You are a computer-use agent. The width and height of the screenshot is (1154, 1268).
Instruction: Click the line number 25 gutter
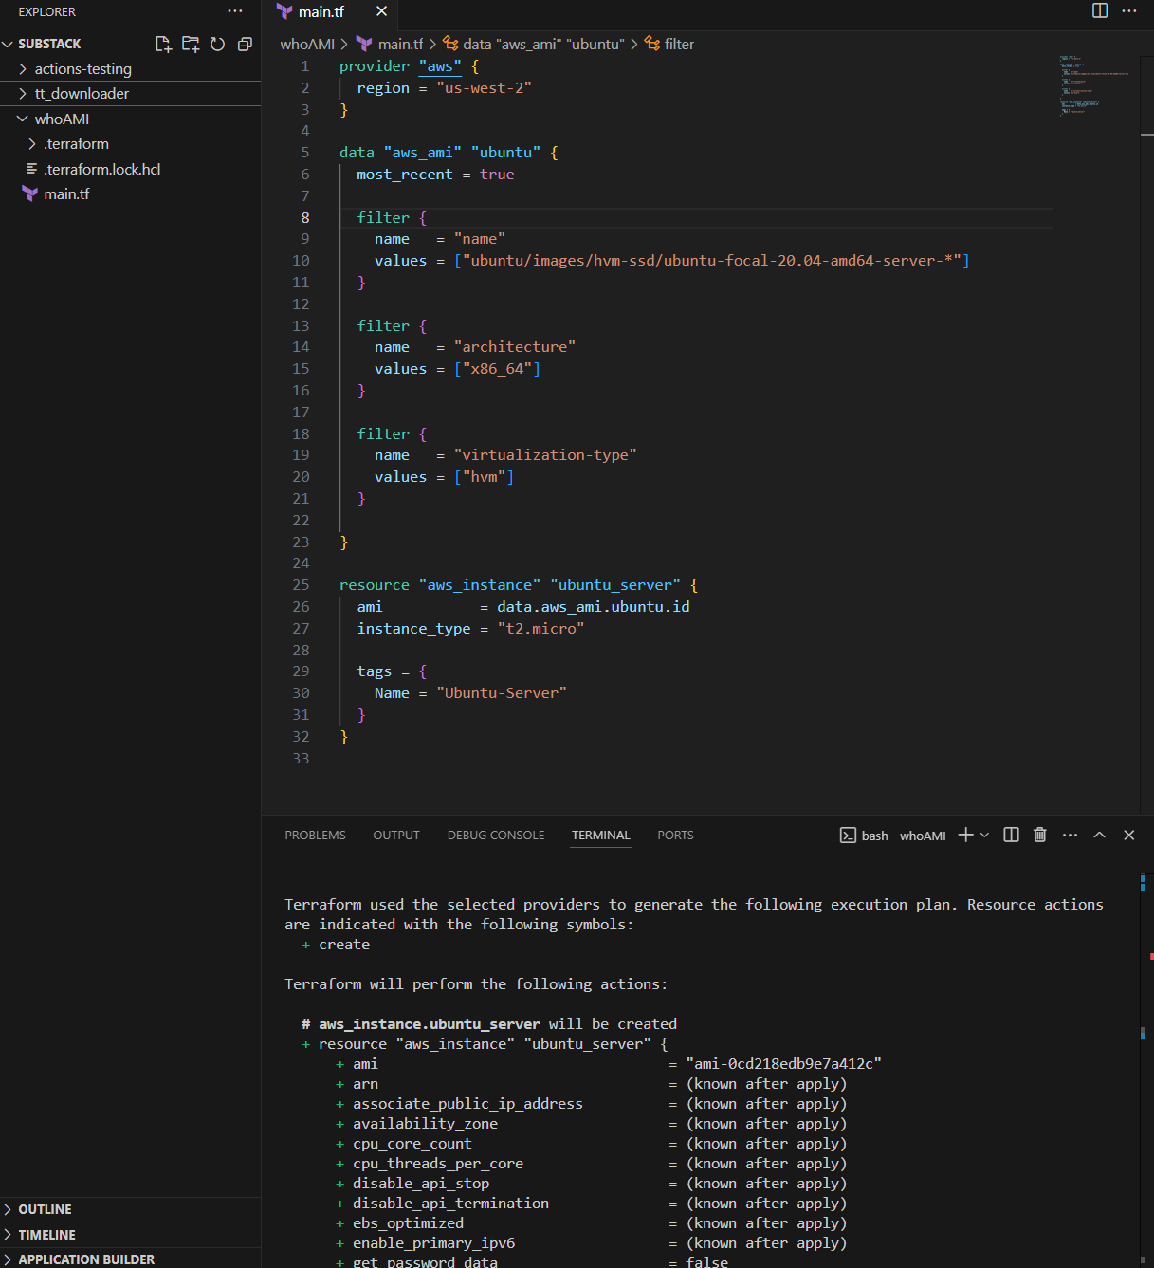click(x=301, y=585)
